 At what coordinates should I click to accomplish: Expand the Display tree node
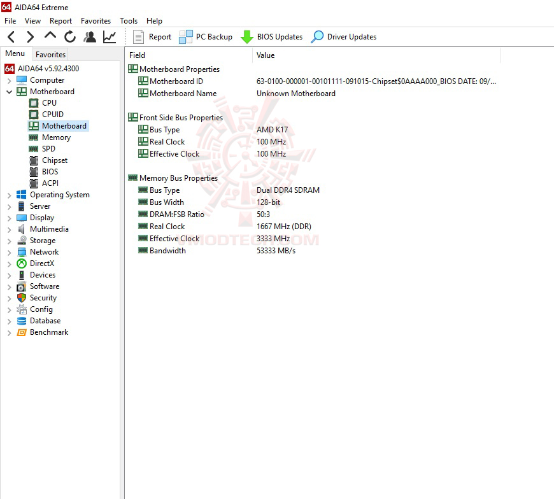pyautogui.click(x=9, y=218)
